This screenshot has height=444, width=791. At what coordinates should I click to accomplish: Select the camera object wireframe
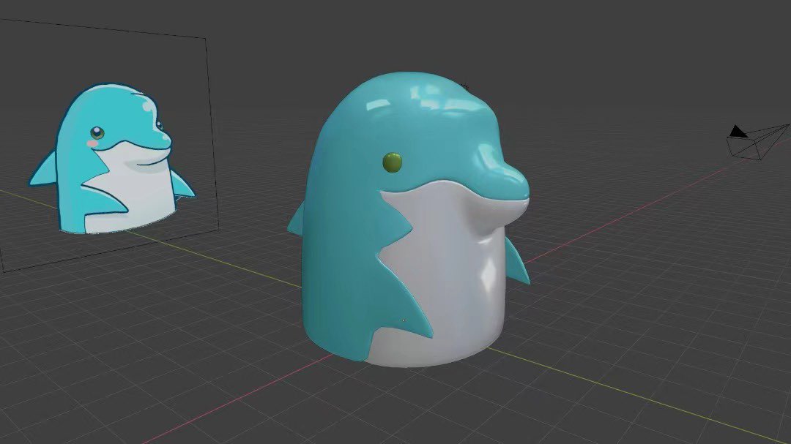coord(757,142)
